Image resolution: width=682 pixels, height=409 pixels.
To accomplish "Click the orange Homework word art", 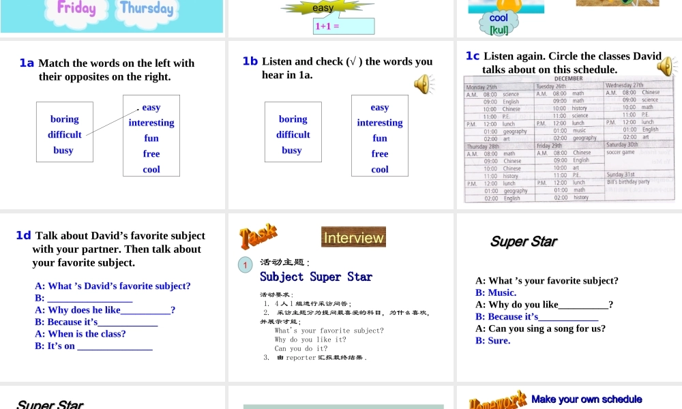I will tap(498, 400).
